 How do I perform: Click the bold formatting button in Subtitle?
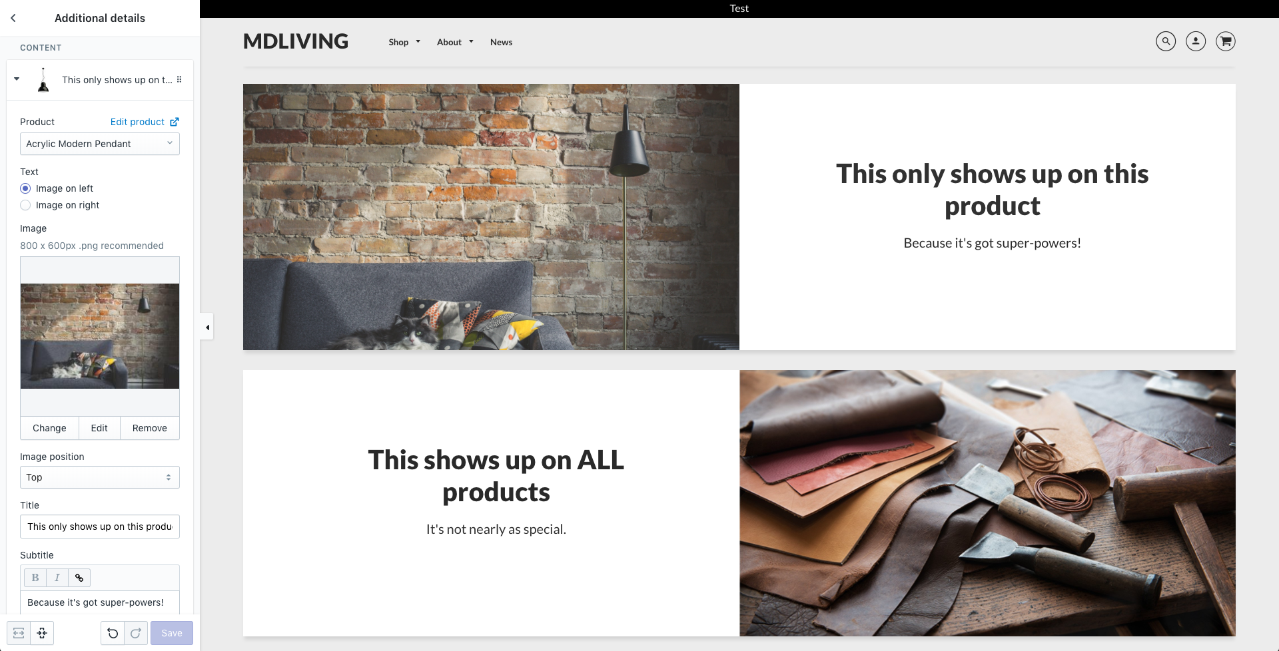point(35,578)
